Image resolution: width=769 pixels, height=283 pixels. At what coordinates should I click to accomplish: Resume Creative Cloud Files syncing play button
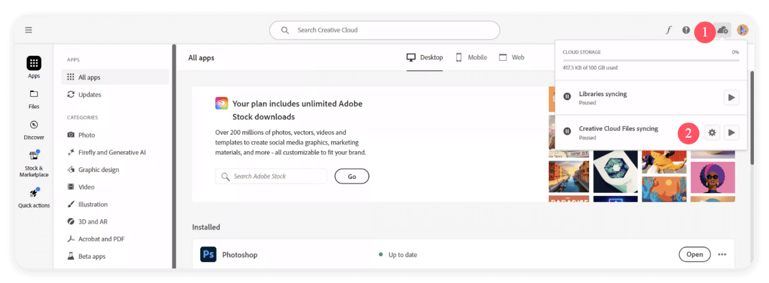pyautogui.click(x=731, y=132)
